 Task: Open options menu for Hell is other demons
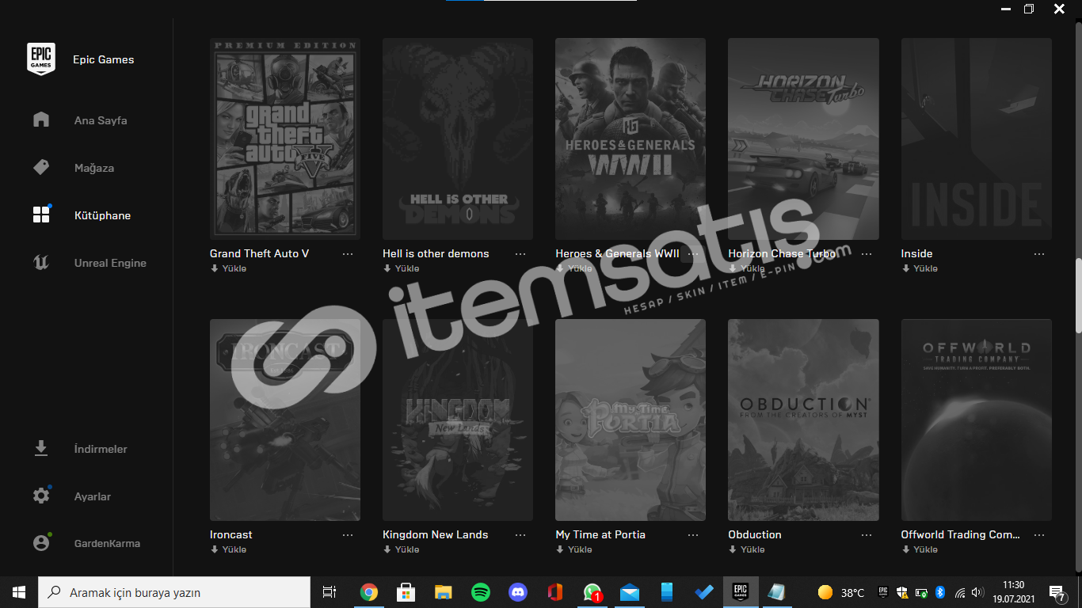click(520, 253)
